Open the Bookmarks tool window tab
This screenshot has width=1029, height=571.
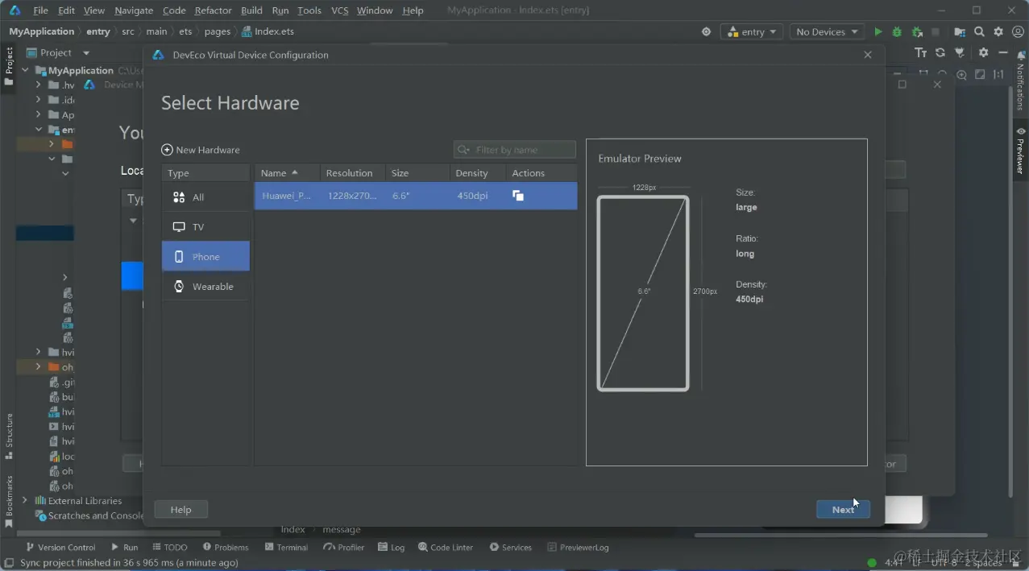click(9, 502)
